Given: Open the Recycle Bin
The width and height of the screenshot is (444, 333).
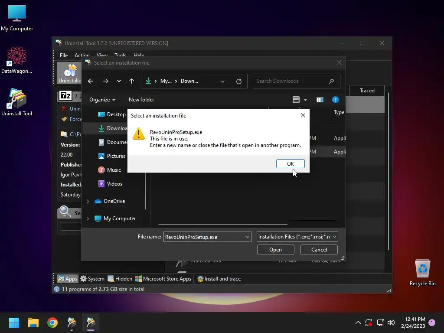Looking at the screenshot, I should (422, 272).
